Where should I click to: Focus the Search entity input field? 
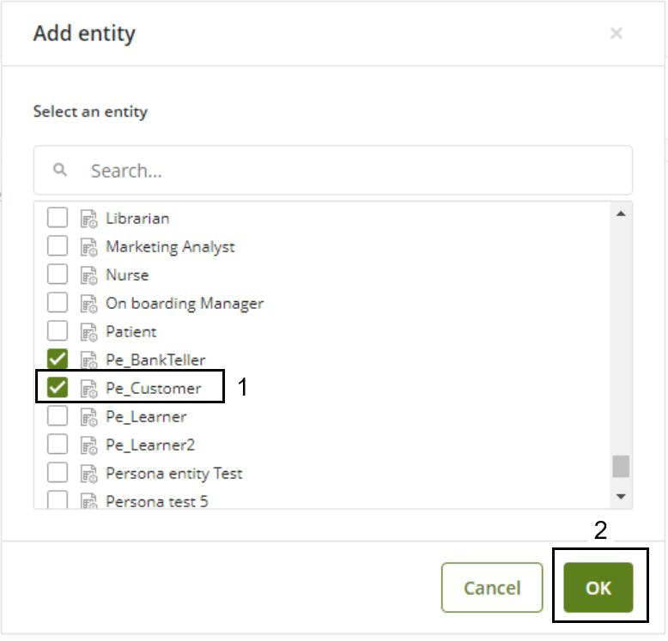[333, 171]
